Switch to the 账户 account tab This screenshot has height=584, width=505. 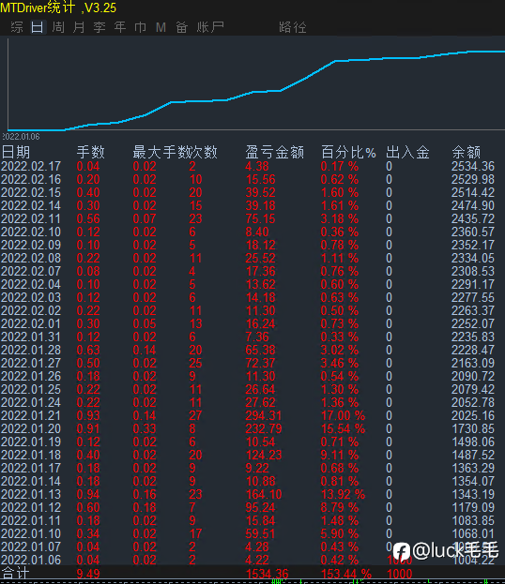tap(210, 27)
